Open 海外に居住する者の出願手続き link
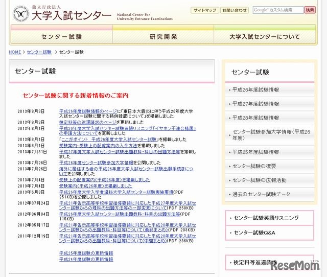The width and height of the screenshot is (327, 277). click(126, 171)
